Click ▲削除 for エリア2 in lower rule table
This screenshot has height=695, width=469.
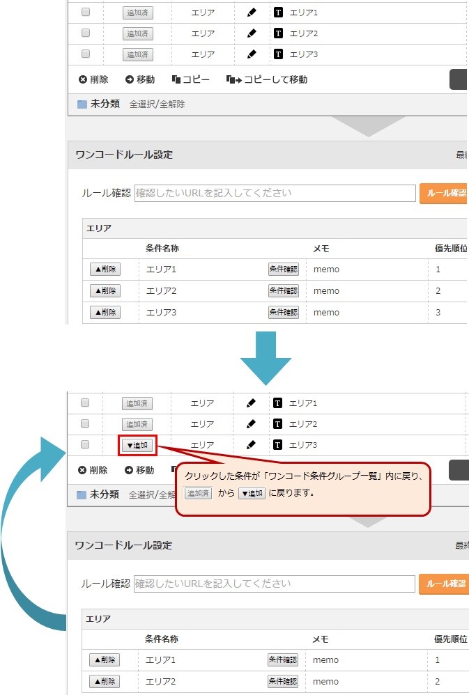point(105,681)
